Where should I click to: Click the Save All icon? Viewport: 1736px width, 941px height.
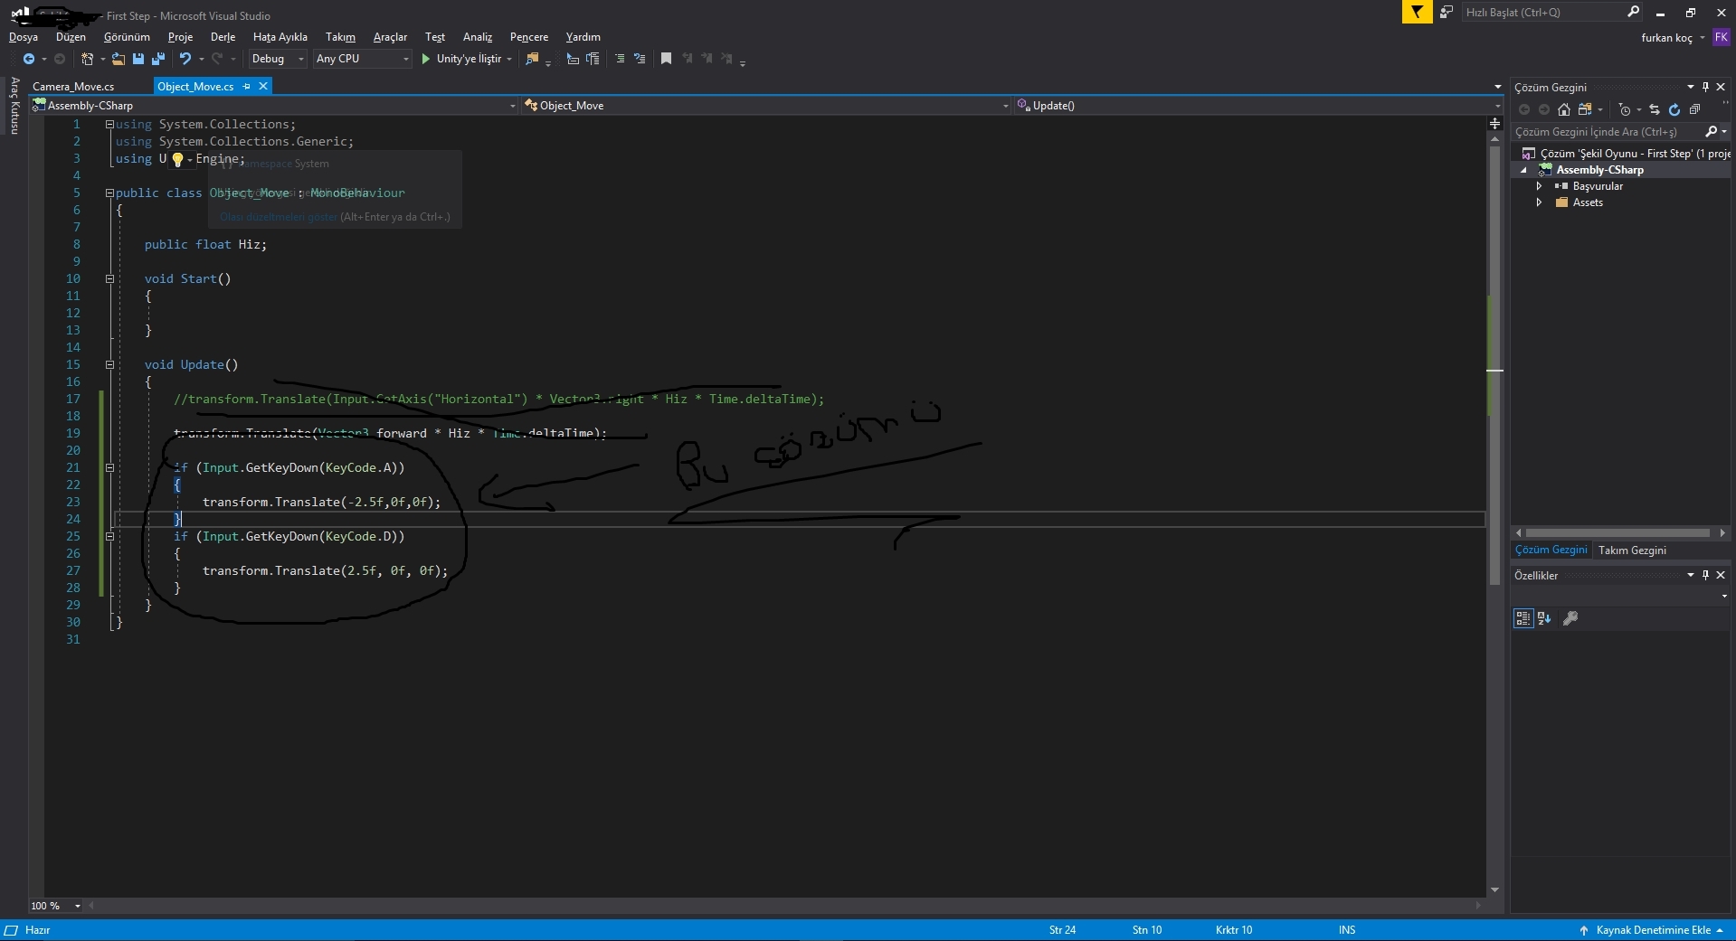click(x=158, y=59)
